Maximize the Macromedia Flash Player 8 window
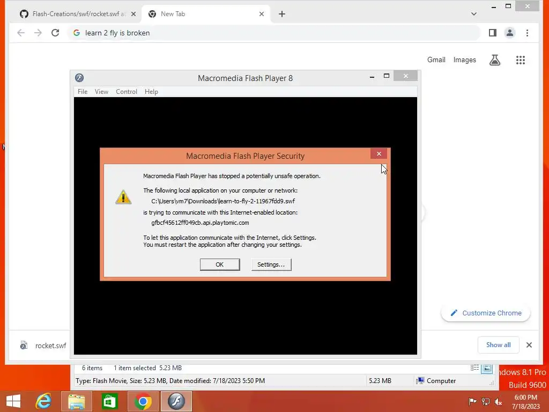This screenshot has height=412, width=549. pyautogui.click(x=387, y=76)
